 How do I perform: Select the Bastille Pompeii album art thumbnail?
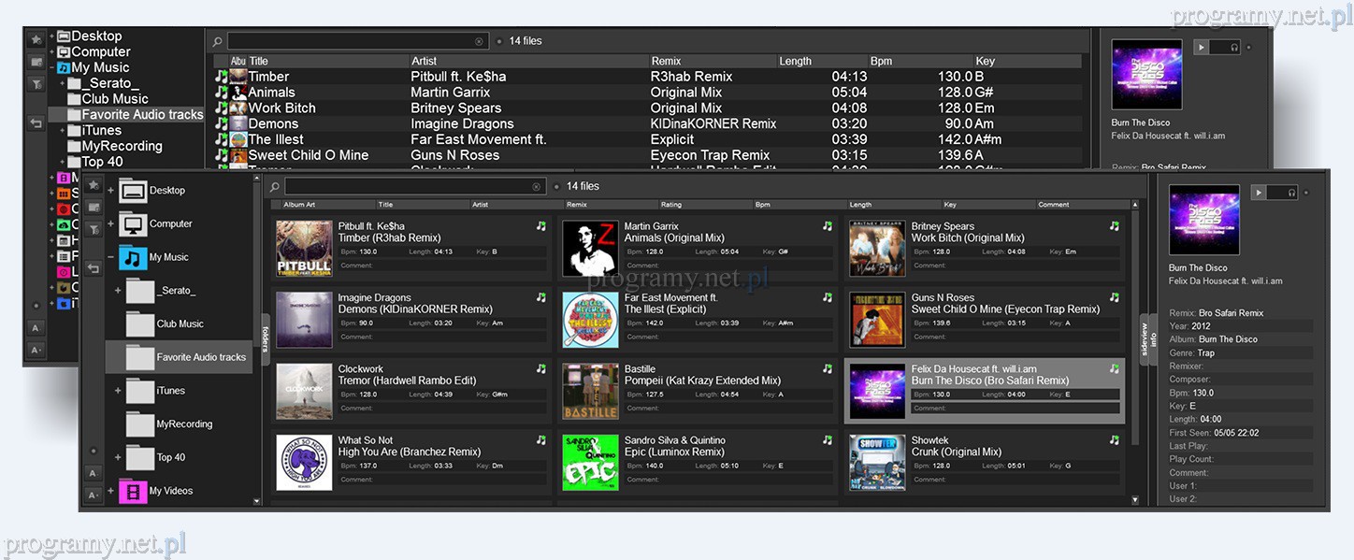pos(590,391)
